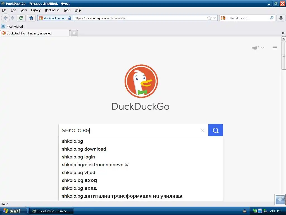This screenshot has height=215, width=286.
Task: Select suggestion "shkolo.bg/elektronen-dnevnik/"
Action: pos(141,165)
